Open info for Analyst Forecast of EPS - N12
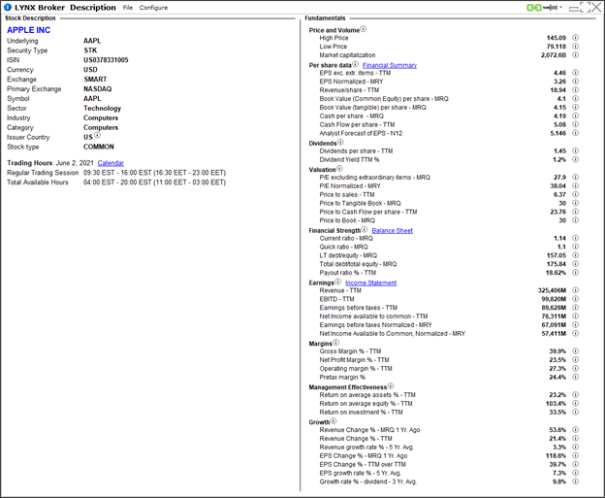 (x=575, y=133)
